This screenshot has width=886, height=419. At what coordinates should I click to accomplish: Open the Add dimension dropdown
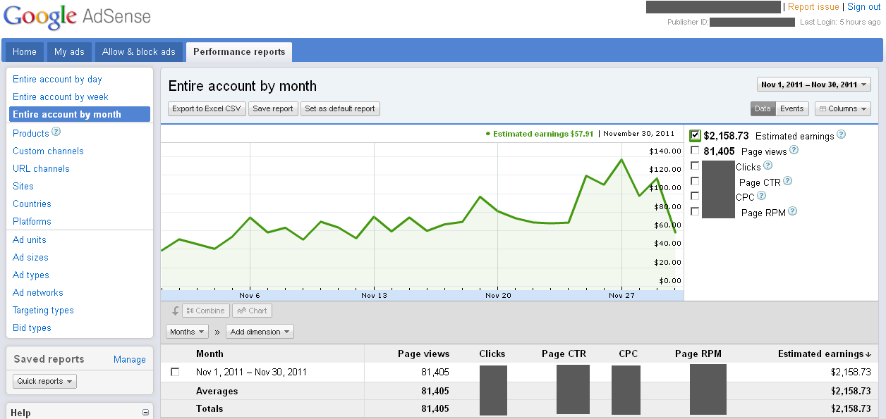click(x=260, y=332)
